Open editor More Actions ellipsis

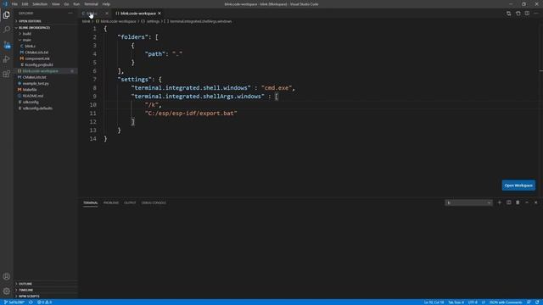coord(536,14)
